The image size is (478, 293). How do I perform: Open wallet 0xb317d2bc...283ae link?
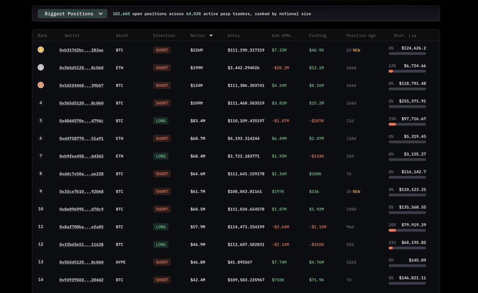click(81, 50)
